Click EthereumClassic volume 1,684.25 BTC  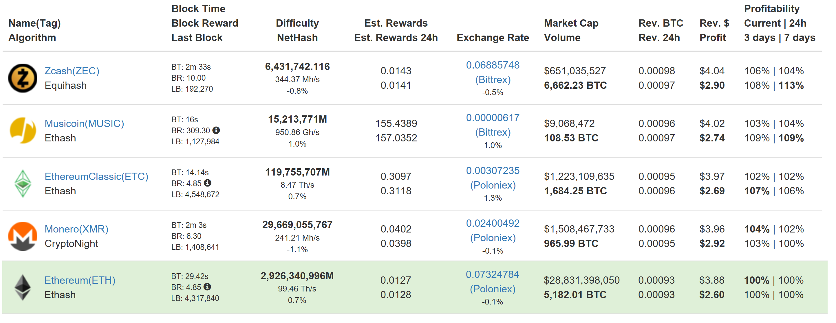[x=575, y=191]
